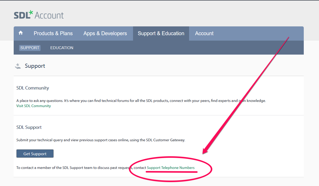
Task: Switch to the EDUCATION sub-tab
Action: (62, 48)
